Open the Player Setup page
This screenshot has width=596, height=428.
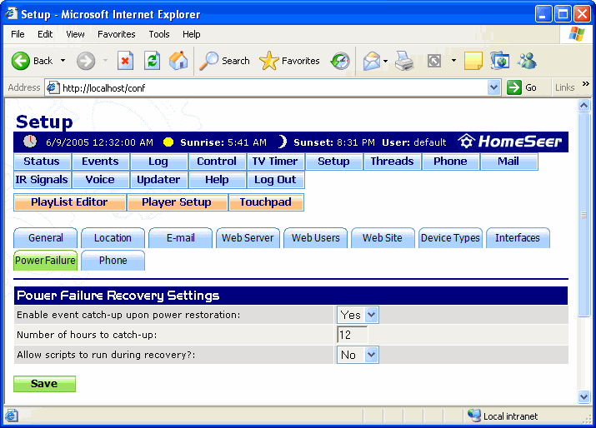(x=177, y=202)
